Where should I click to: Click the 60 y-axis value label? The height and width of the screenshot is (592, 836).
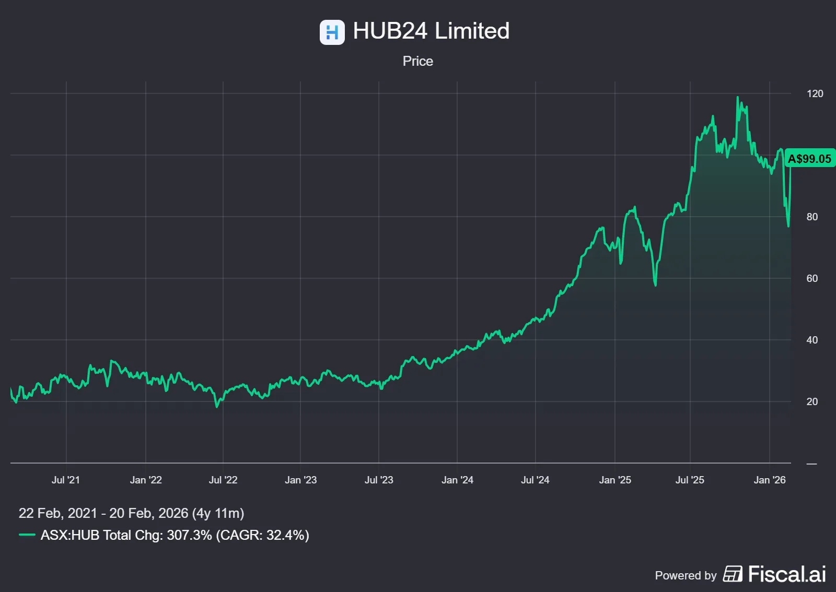pos(812,278)
